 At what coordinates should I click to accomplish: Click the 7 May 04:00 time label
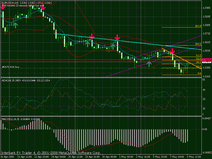pyautogui.click(x=177, y=157)
